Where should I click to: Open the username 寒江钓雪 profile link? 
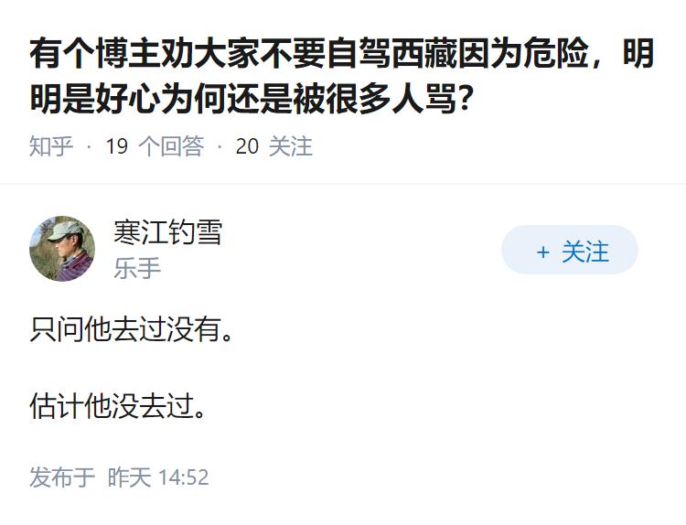(167, 232)
